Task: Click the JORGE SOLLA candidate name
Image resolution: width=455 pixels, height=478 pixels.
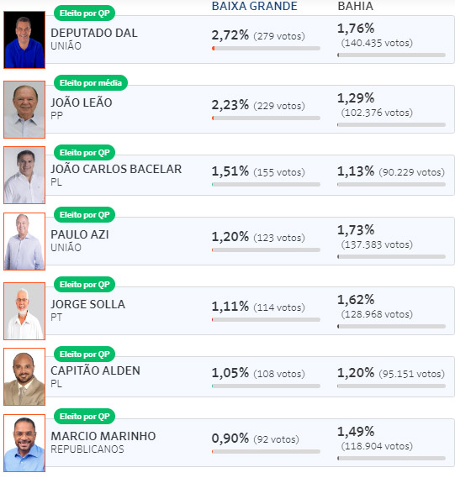Action: 87,304
